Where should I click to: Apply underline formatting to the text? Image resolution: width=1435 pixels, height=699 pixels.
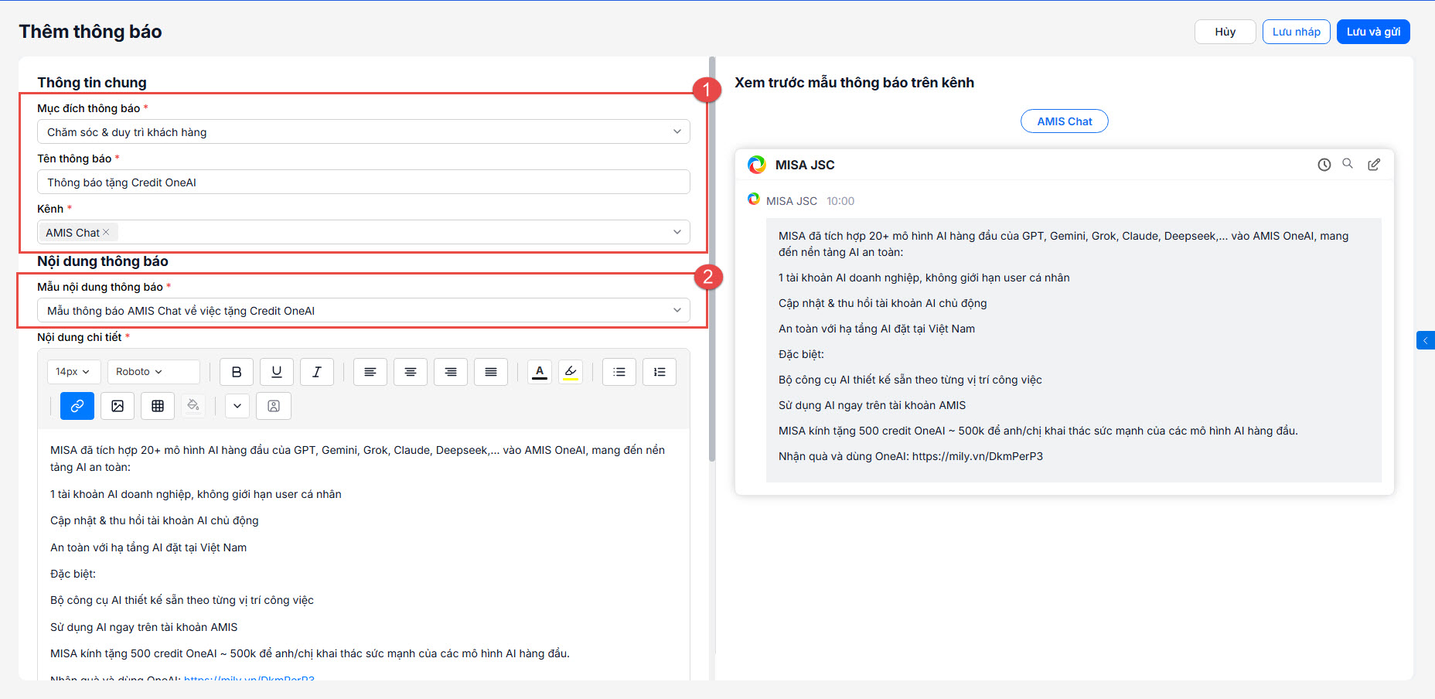(277, 372)
